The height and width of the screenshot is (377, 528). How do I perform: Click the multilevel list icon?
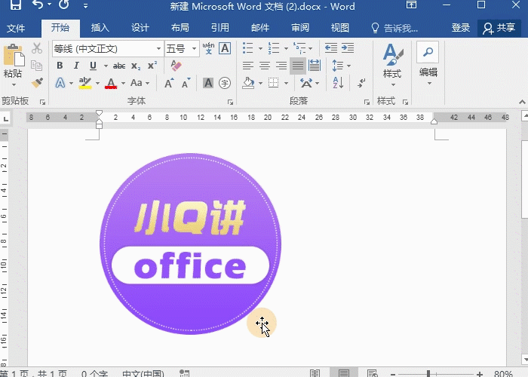click(299, 48)
